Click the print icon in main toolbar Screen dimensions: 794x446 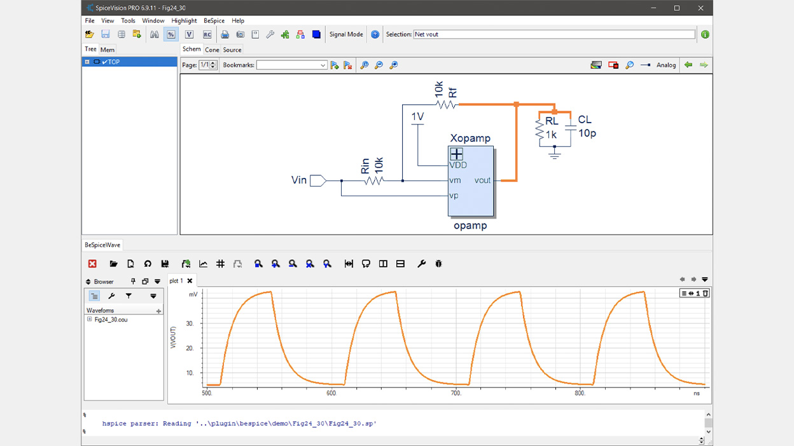pos(225,34)
